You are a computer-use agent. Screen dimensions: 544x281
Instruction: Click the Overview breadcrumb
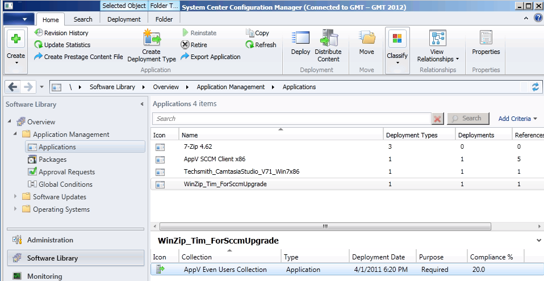(x=166, y=87)
